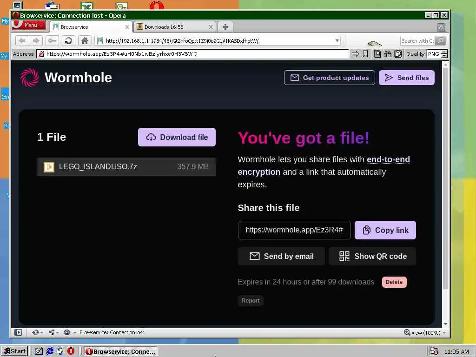The width and height of the screenshot is (476, 357).
Task: Click the Browservice find binoculars icon
Action: 387,54
